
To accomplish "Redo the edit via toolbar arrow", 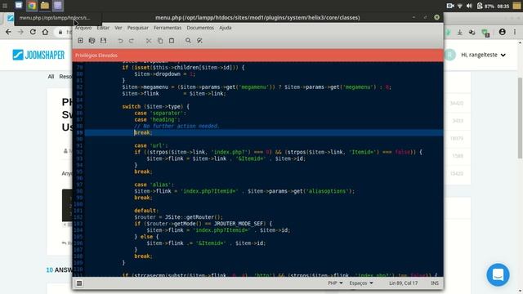I will [132, 41].
